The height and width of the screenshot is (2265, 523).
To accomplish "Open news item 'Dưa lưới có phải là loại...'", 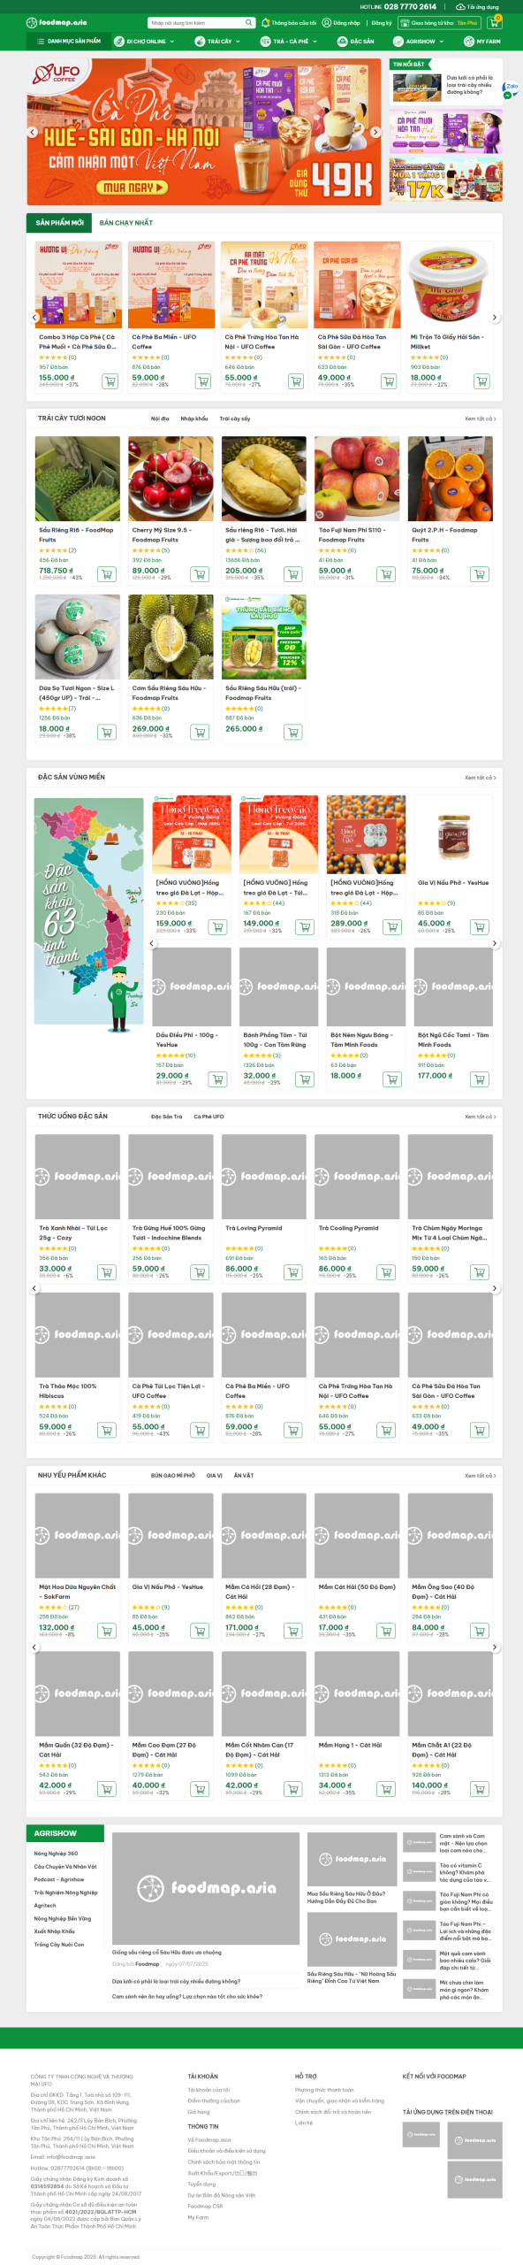I will click(445, 86).
